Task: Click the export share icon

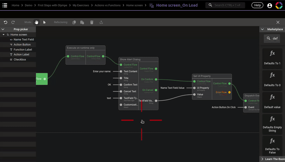Action: pyautogui.click(x=101, y=22)
